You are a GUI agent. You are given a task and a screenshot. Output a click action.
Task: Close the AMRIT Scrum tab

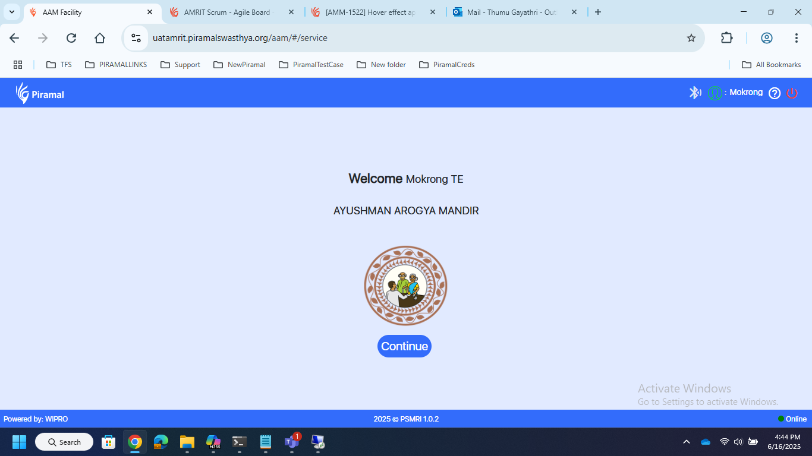click(291, 12)
